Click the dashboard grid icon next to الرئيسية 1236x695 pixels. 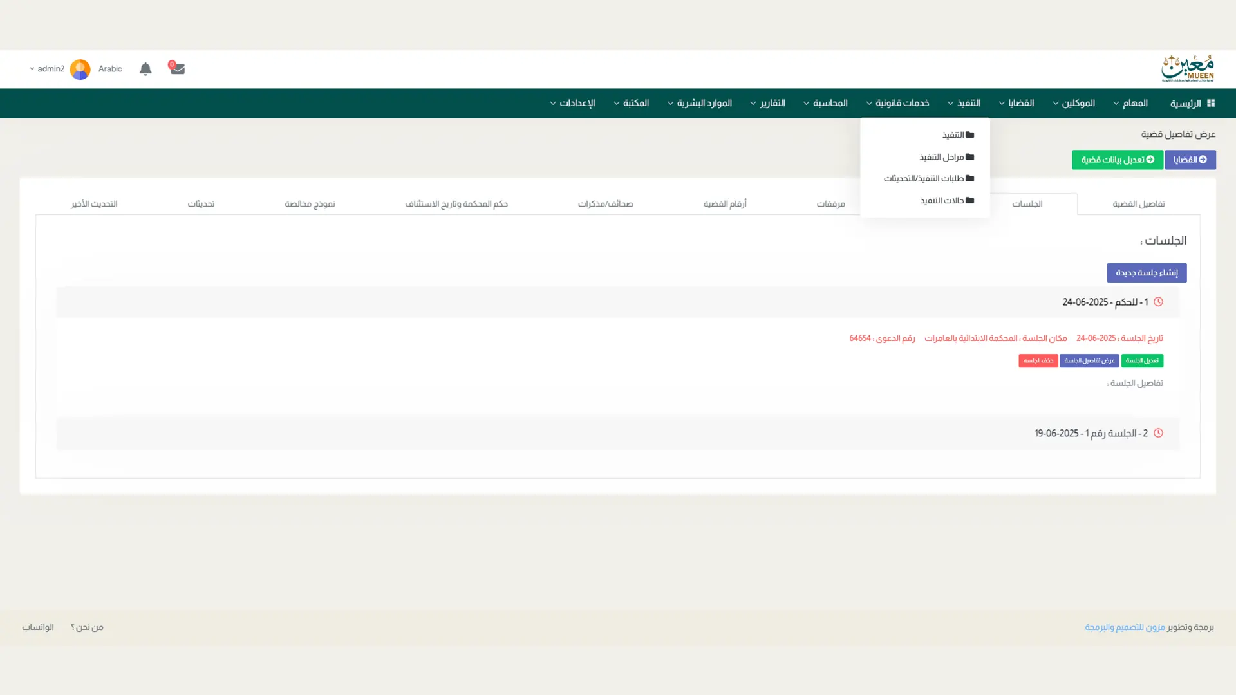[1210, 103]
